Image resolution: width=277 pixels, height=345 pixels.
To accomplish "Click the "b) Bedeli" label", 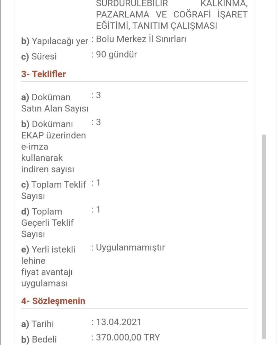I will [x=39, y=340].
